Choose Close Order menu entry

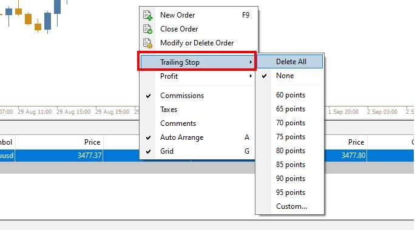coord(198,29)
